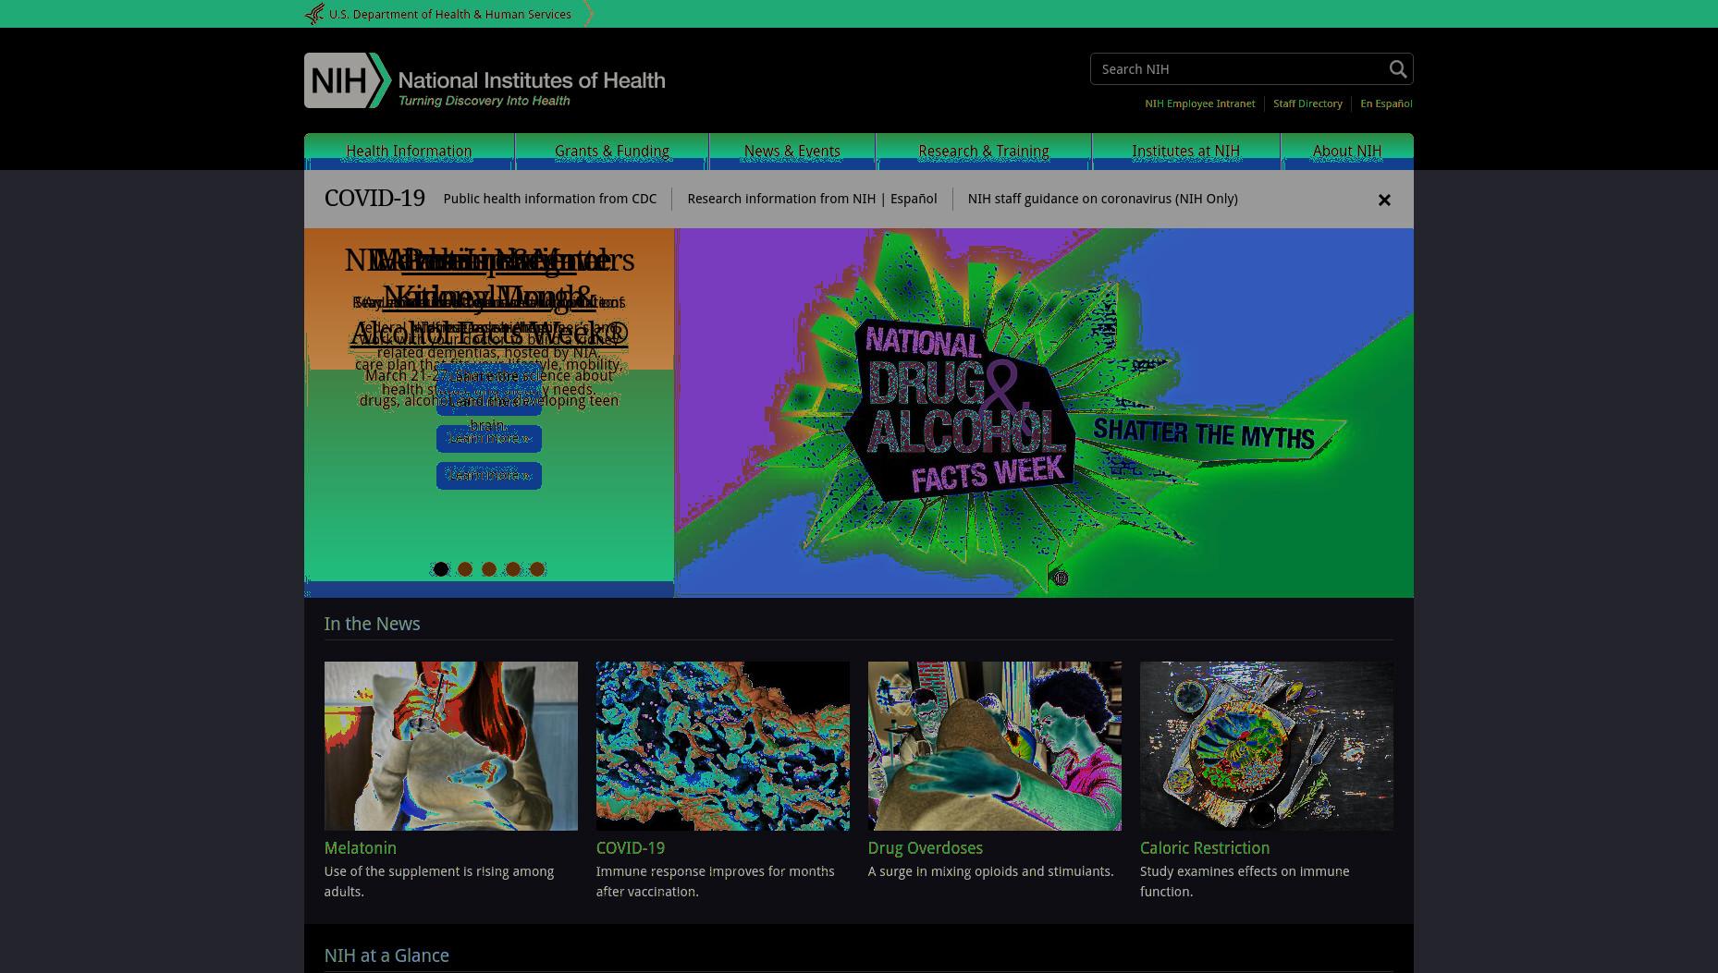1718x973 pixels.
Task: Open the NIH Employee Intranet link
Action: click(x=1200, y=103)
